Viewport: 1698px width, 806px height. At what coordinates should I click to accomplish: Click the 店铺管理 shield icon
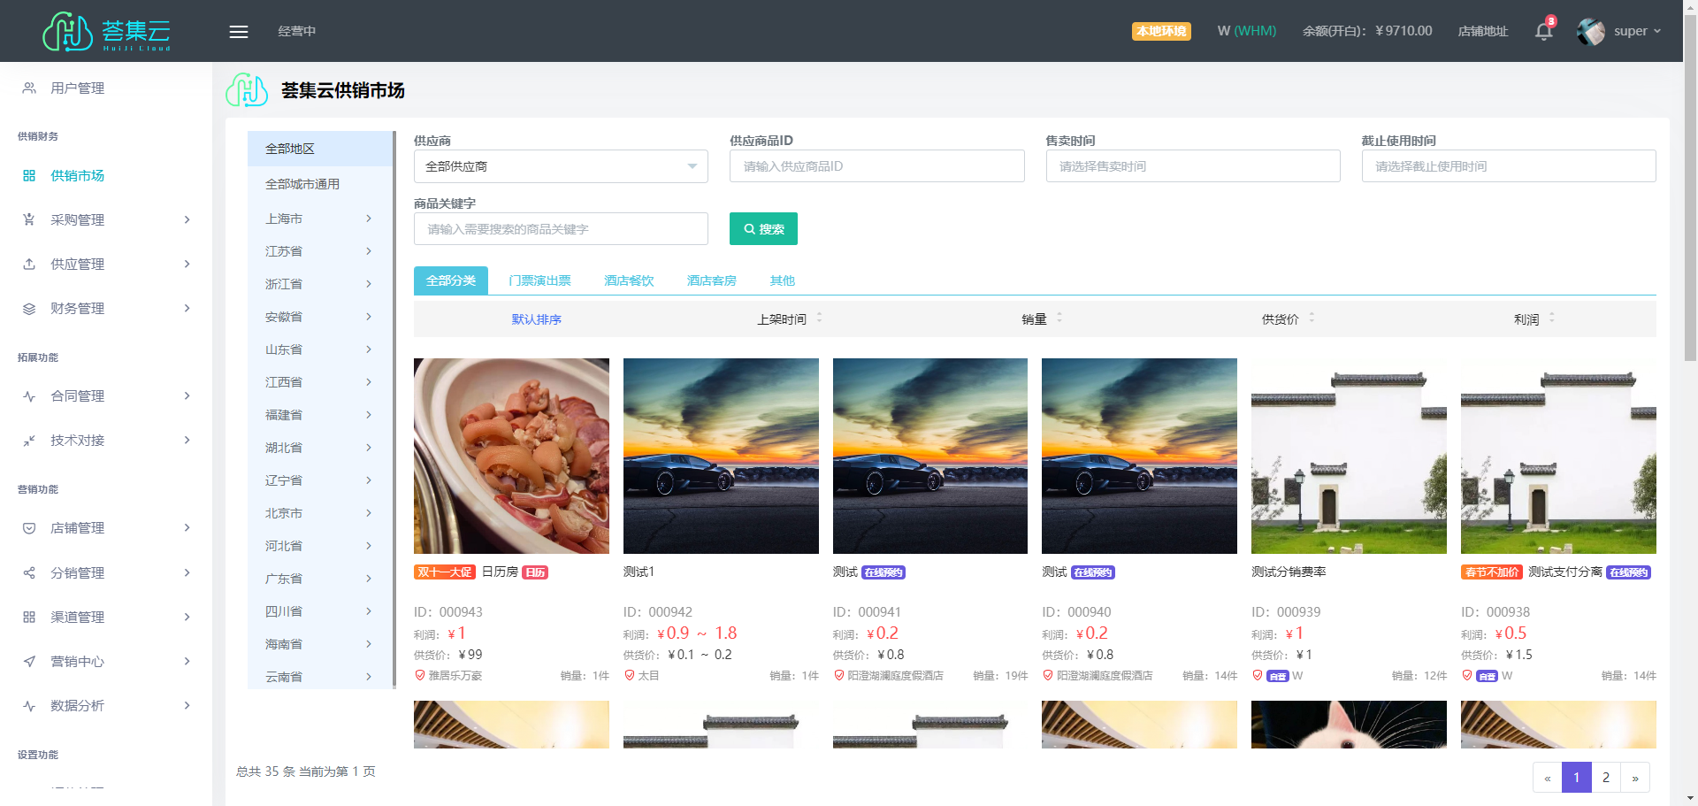[x=29, y=528]
